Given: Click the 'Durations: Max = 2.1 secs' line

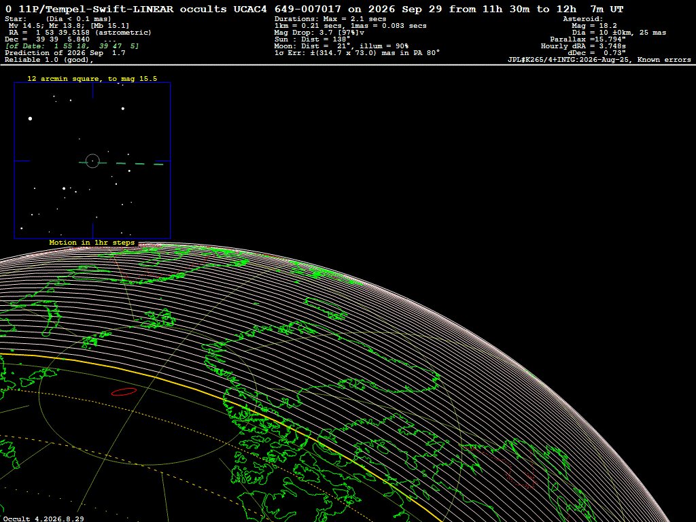Looking at the screenshot, I should [330, 18].
